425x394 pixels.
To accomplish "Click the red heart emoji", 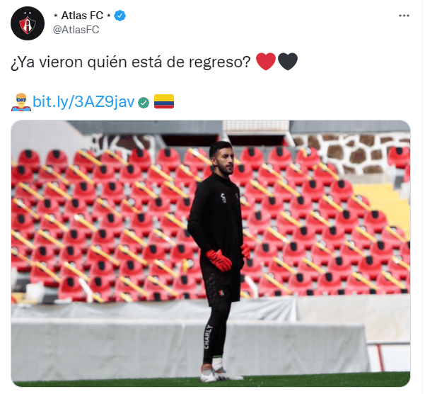I will (x=266, y=62).
